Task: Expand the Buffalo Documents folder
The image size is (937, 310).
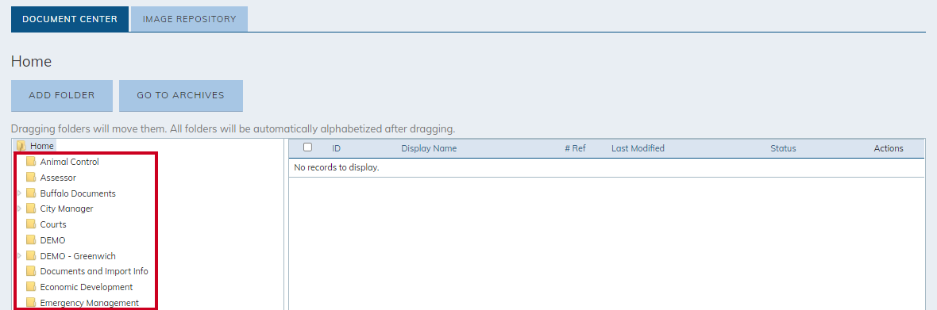Action: (20, 193)
